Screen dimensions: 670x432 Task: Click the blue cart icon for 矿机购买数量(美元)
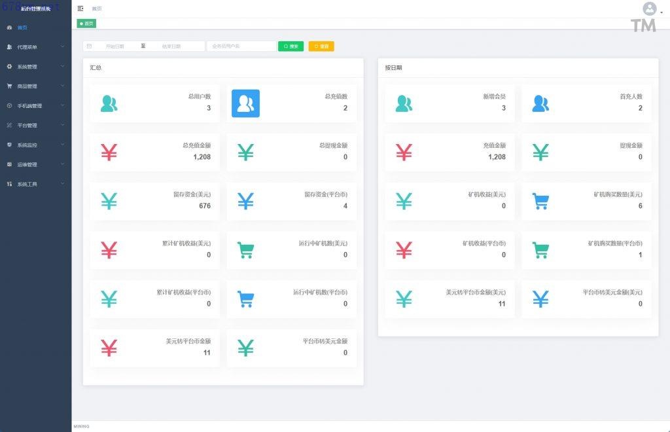(540, 201)
